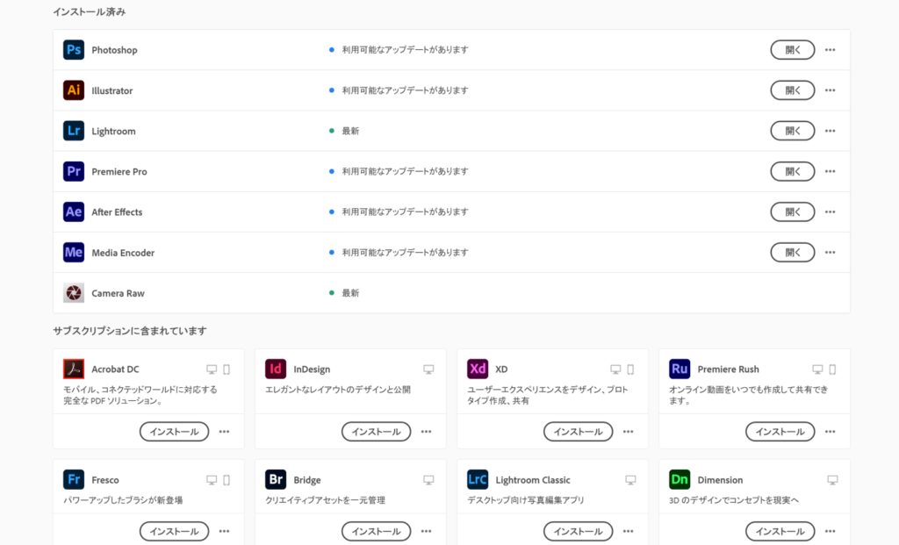Install Acrobat DC with インストール button
The height and width of the screenshot is (545, 899).
point(175,432)
